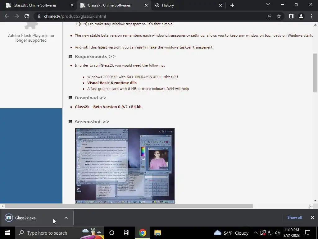318x239 pixels.
Task: Click the vertical scrollbar down arrow
Action: (x=316, y=201)
